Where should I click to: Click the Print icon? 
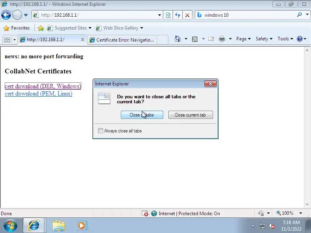222,39
